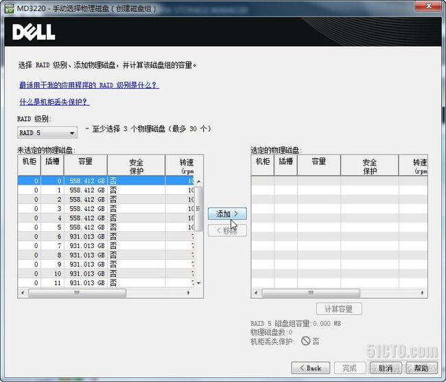Click the 否 icon beside 机柜丢失保护

coord(305,341)
